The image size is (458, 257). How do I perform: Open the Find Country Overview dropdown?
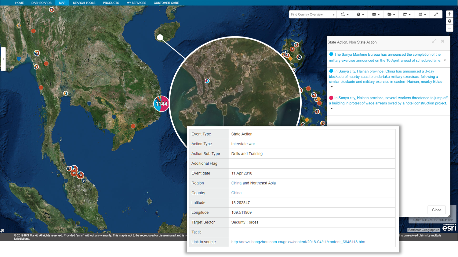tap(313, 14)
